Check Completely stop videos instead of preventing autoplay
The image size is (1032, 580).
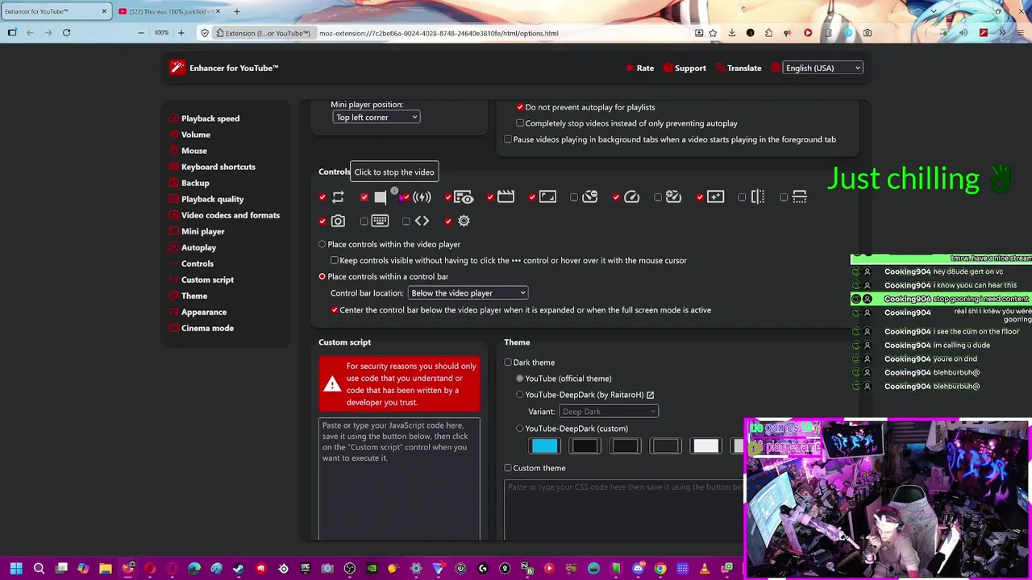520,123
